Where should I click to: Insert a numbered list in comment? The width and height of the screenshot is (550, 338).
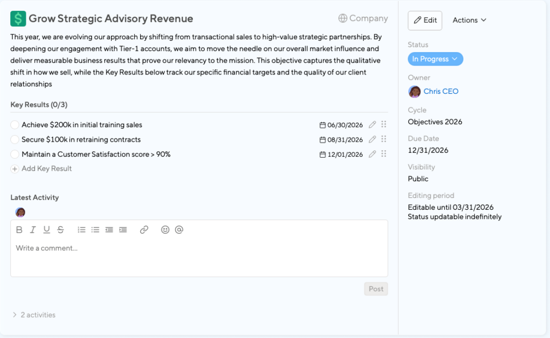pos(82,230)
